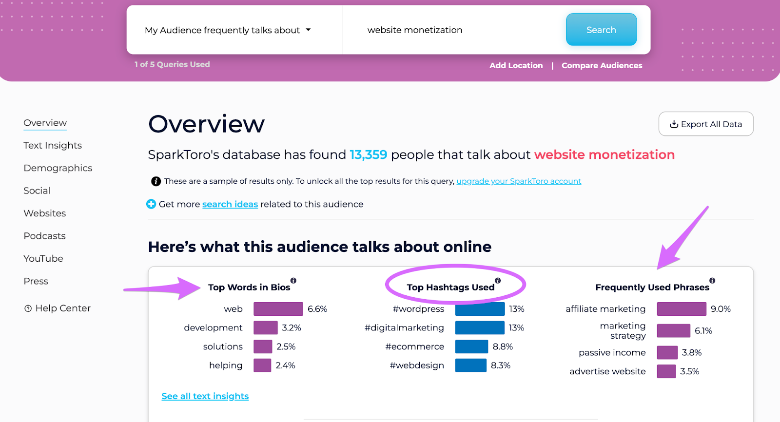The image size is (780, 422).
Task: Open the audience query type dropdown
Action: (x=228, y=30)
